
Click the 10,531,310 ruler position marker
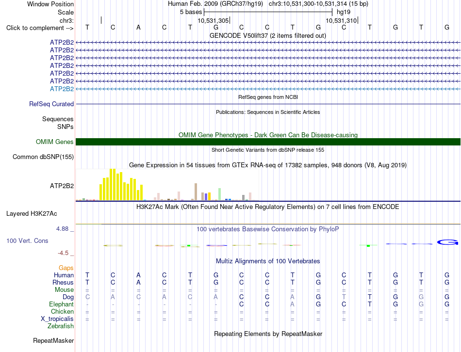pyautogui.click(x=341, y=20)
